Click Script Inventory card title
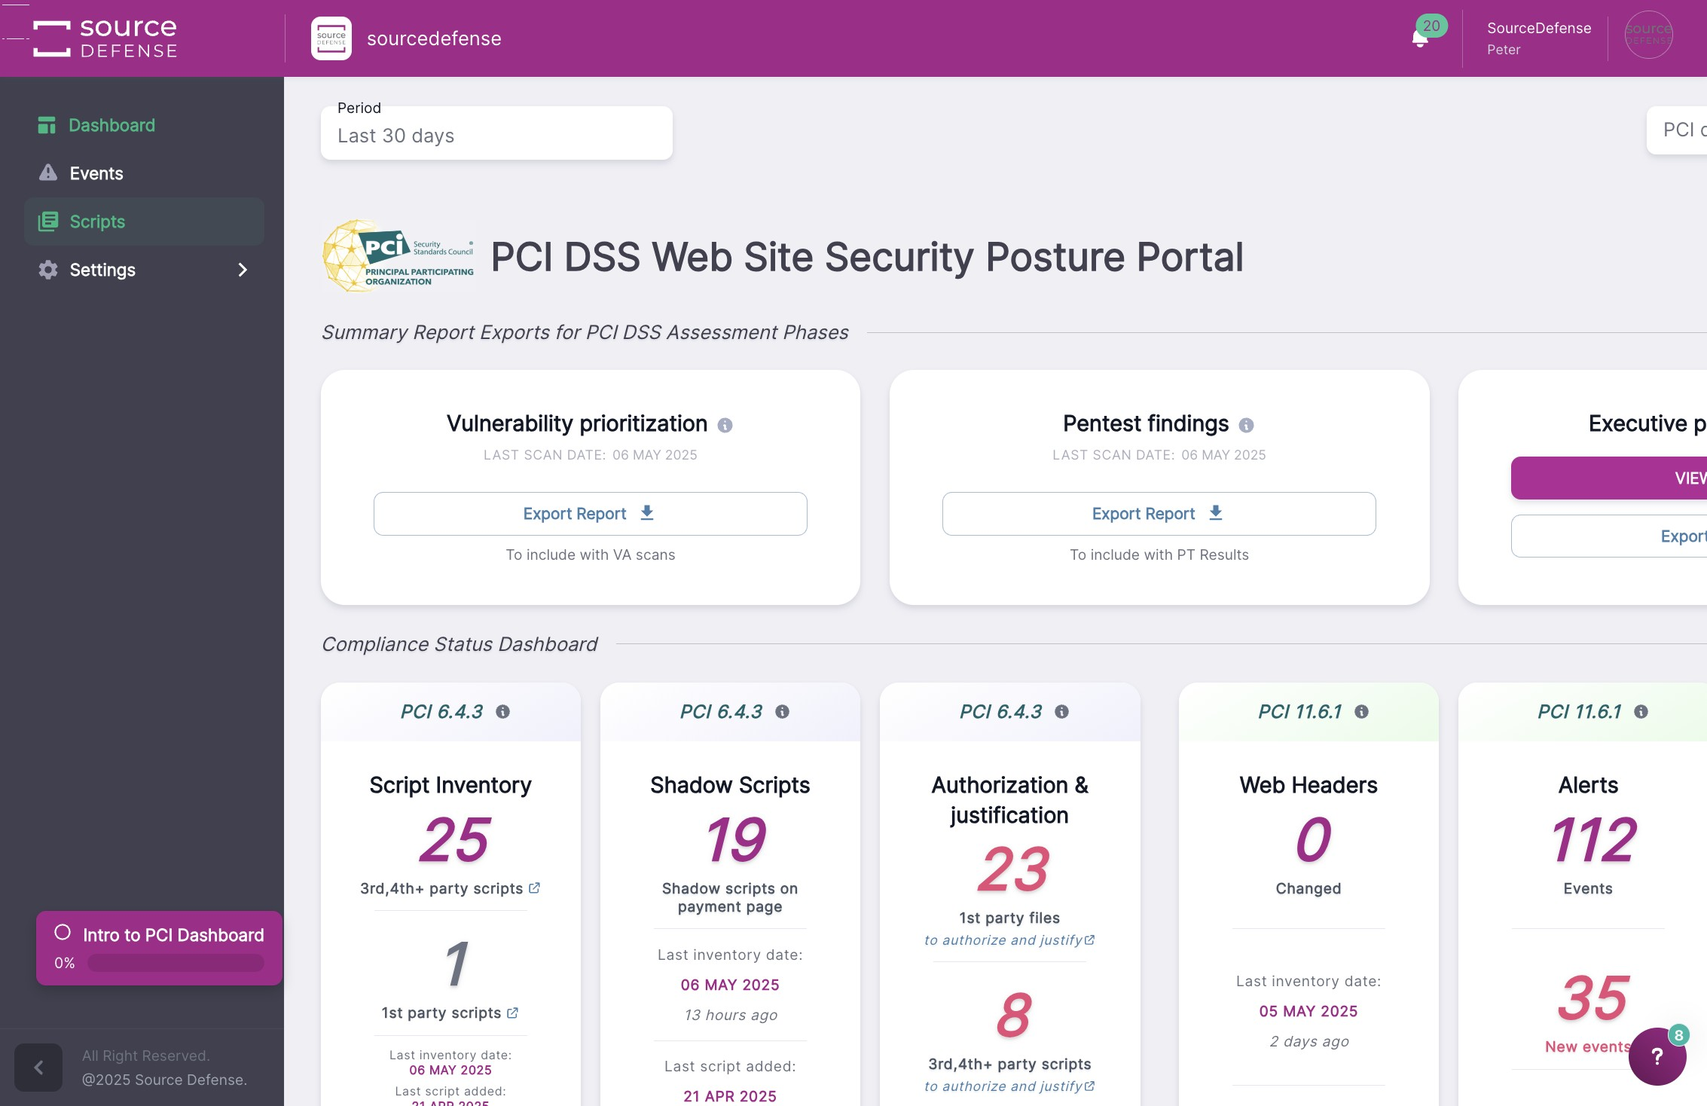1707x1106 pixels. coord(450,785)
